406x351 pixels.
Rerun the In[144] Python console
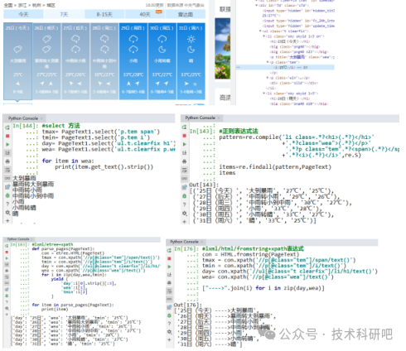click(7, 127)
